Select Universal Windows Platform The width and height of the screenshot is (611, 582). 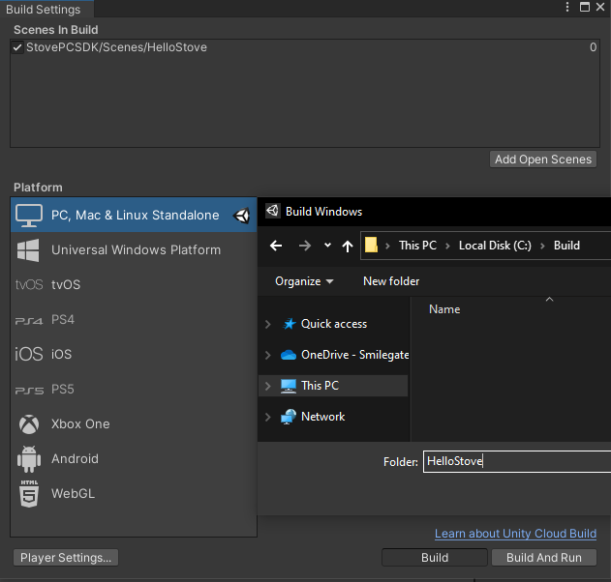[x=134, y=249]
